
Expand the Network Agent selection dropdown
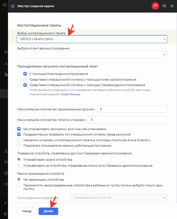[92, 55]
